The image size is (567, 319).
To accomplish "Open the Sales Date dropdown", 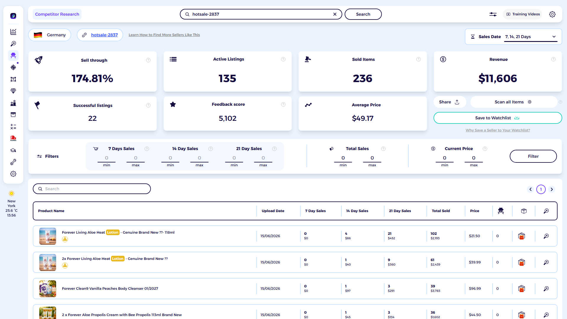I will point(531,37).
